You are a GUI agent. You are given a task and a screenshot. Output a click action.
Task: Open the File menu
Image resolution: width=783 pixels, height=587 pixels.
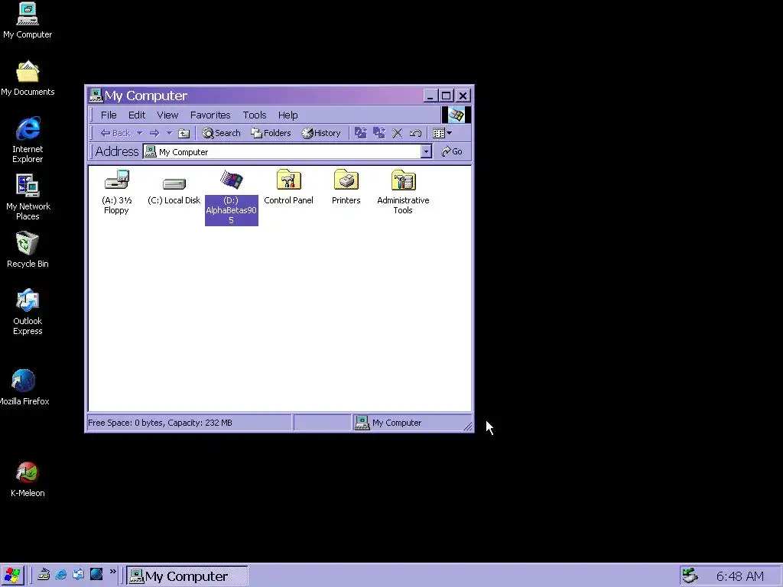(x=109, y=115)
